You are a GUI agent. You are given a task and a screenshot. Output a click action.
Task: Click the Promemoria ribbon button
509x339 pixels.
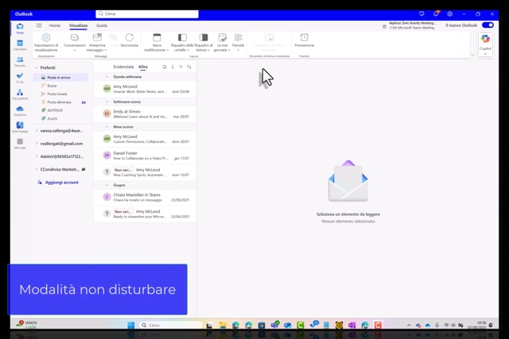coord(304,40)
